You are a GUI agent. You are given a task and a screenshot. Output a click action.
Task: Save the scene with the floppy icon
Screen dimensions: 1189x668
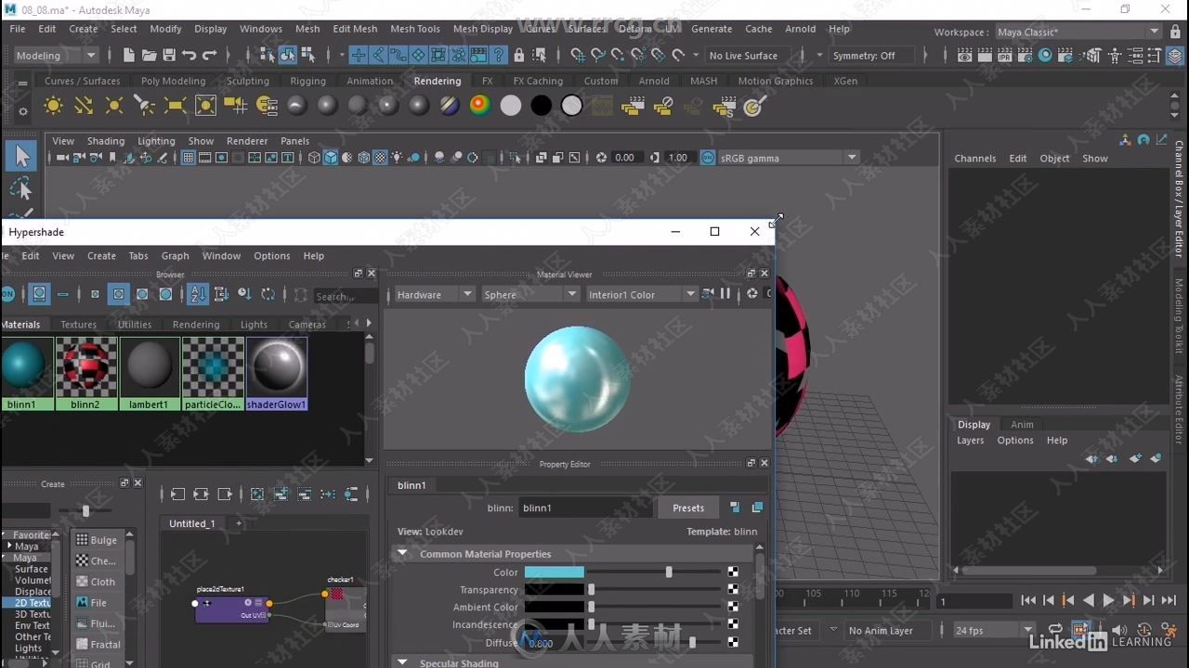[169, 56]
